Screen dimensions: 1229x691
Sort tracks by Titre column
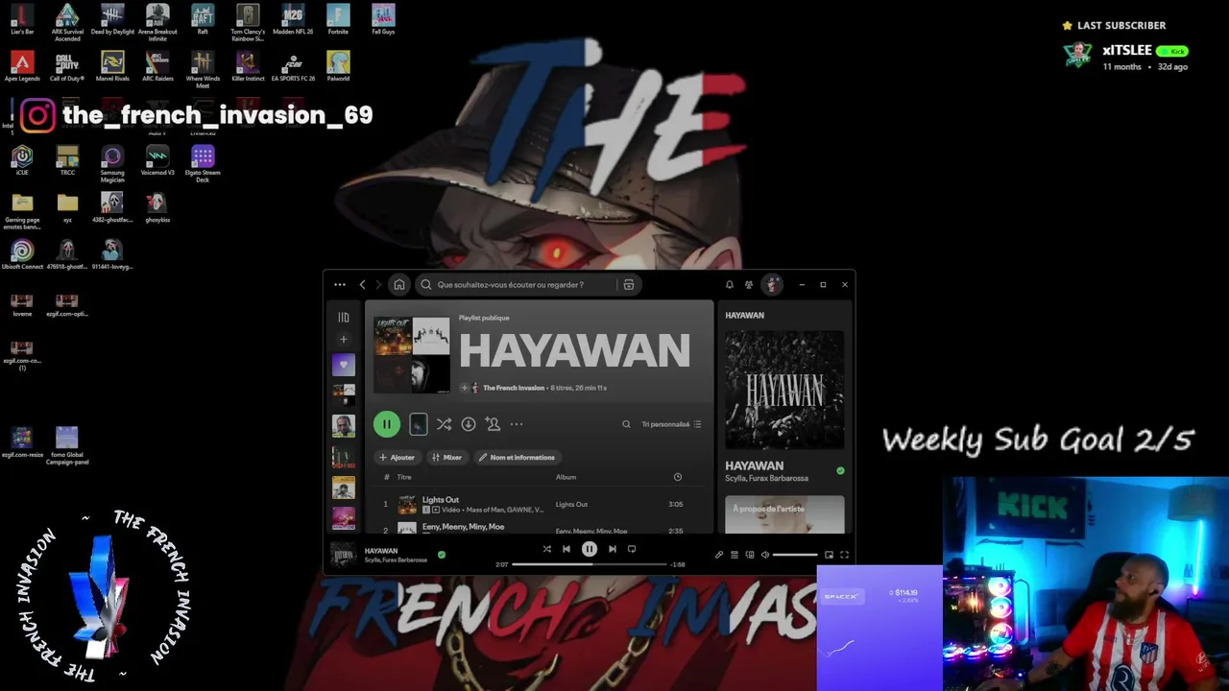pos(404,477)
